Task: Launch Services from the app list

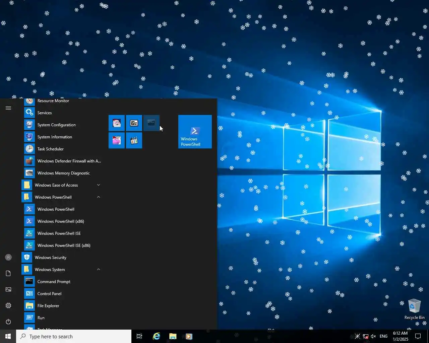Action: click(62, 113)
